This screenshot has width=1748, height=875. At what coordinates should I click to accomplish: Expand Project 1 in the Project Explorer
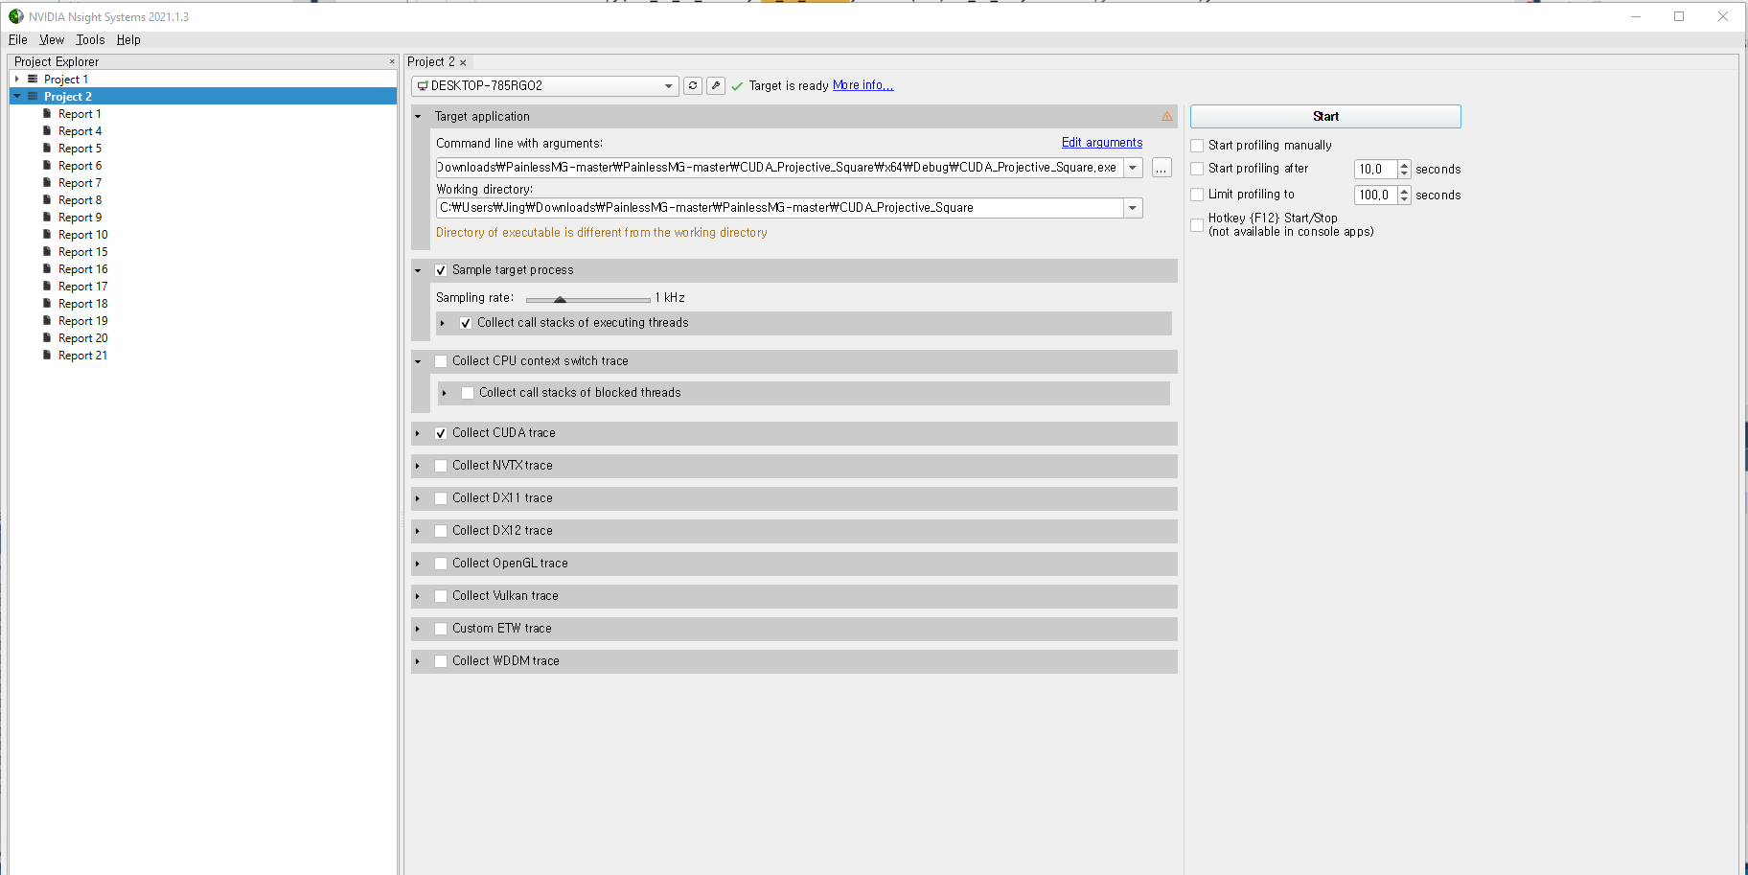click(x=17, y=79)
